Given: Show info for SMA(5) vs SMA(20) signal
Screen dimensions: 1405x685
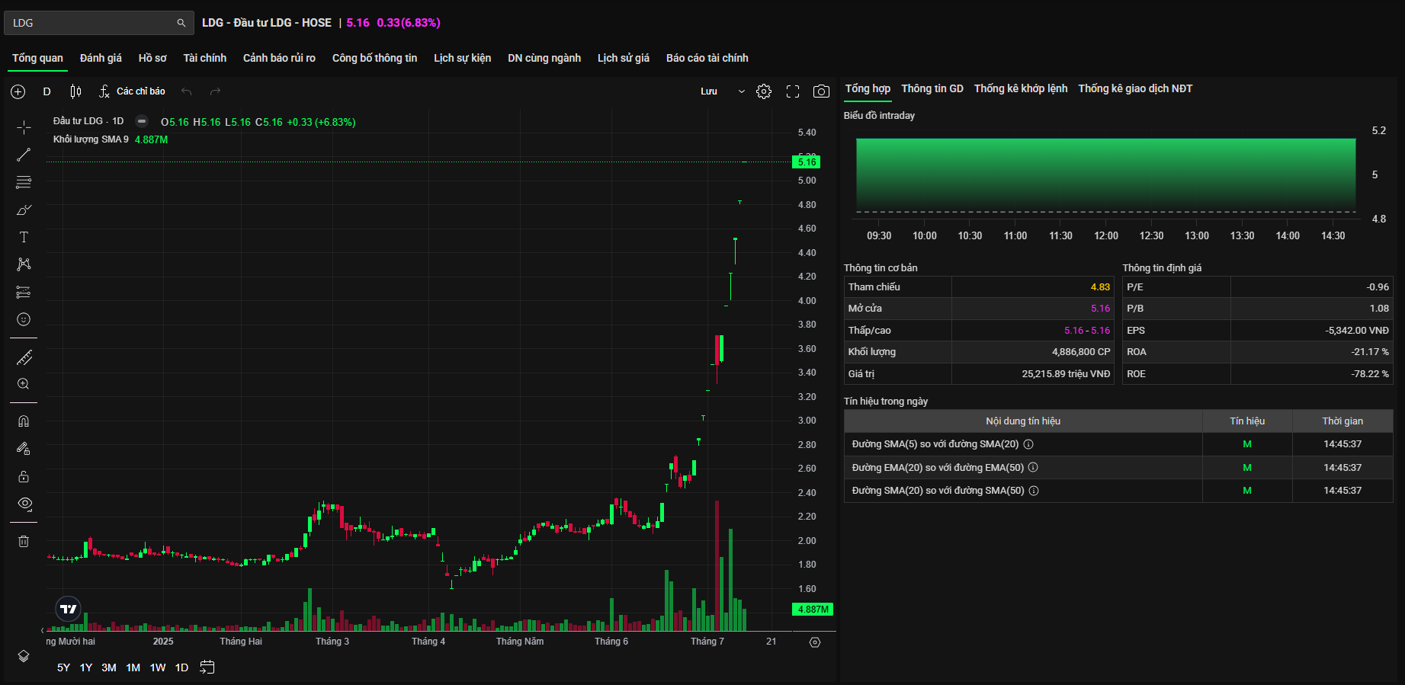Looking at the screenshot, I should point(1028,444).
